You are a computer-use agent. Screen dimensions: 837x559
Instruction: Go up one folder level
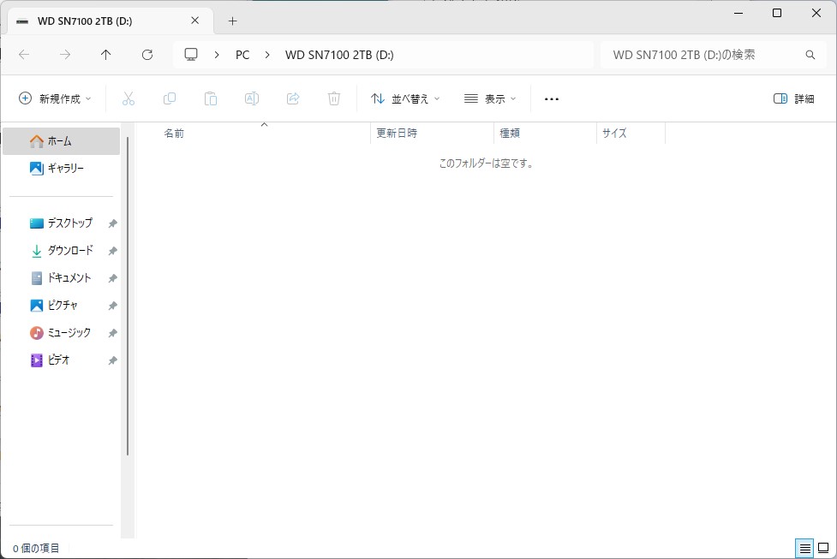(x=105, y=55)
